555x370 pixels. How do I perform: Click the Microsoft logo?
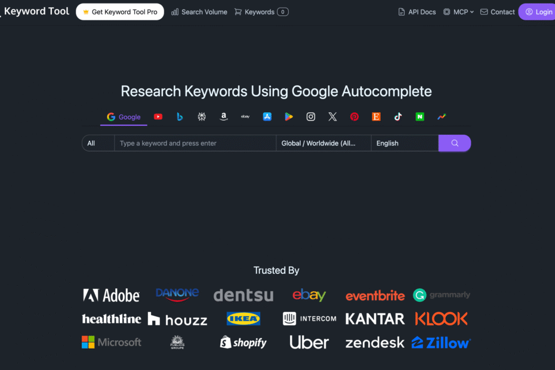click(112, 343)
